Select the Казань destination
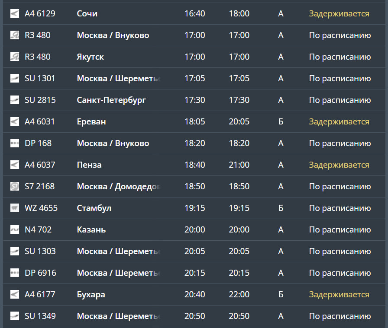388x328 pixels. click(x=91, y=230)
